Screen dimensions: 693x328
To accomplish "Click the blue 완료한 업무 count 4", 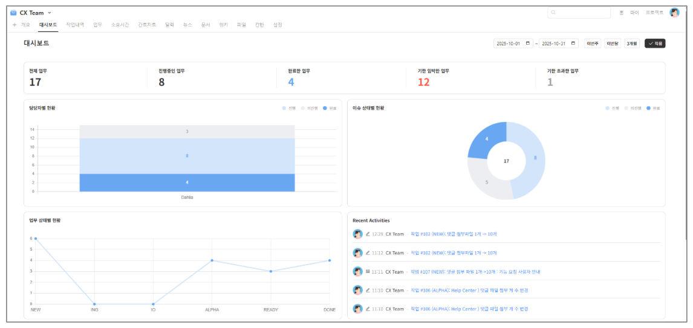I will (291, 82).
